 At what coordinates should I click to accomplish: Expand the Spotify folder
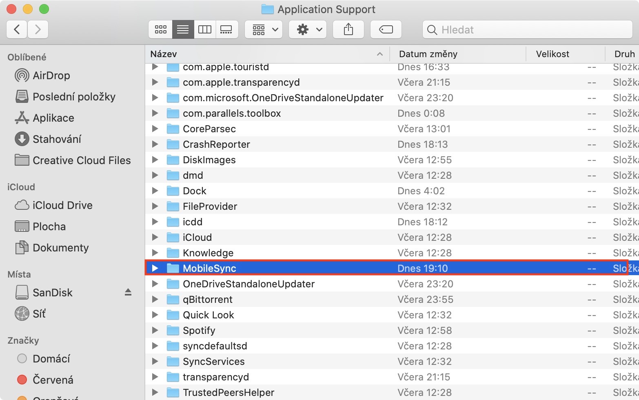(155, 330)
